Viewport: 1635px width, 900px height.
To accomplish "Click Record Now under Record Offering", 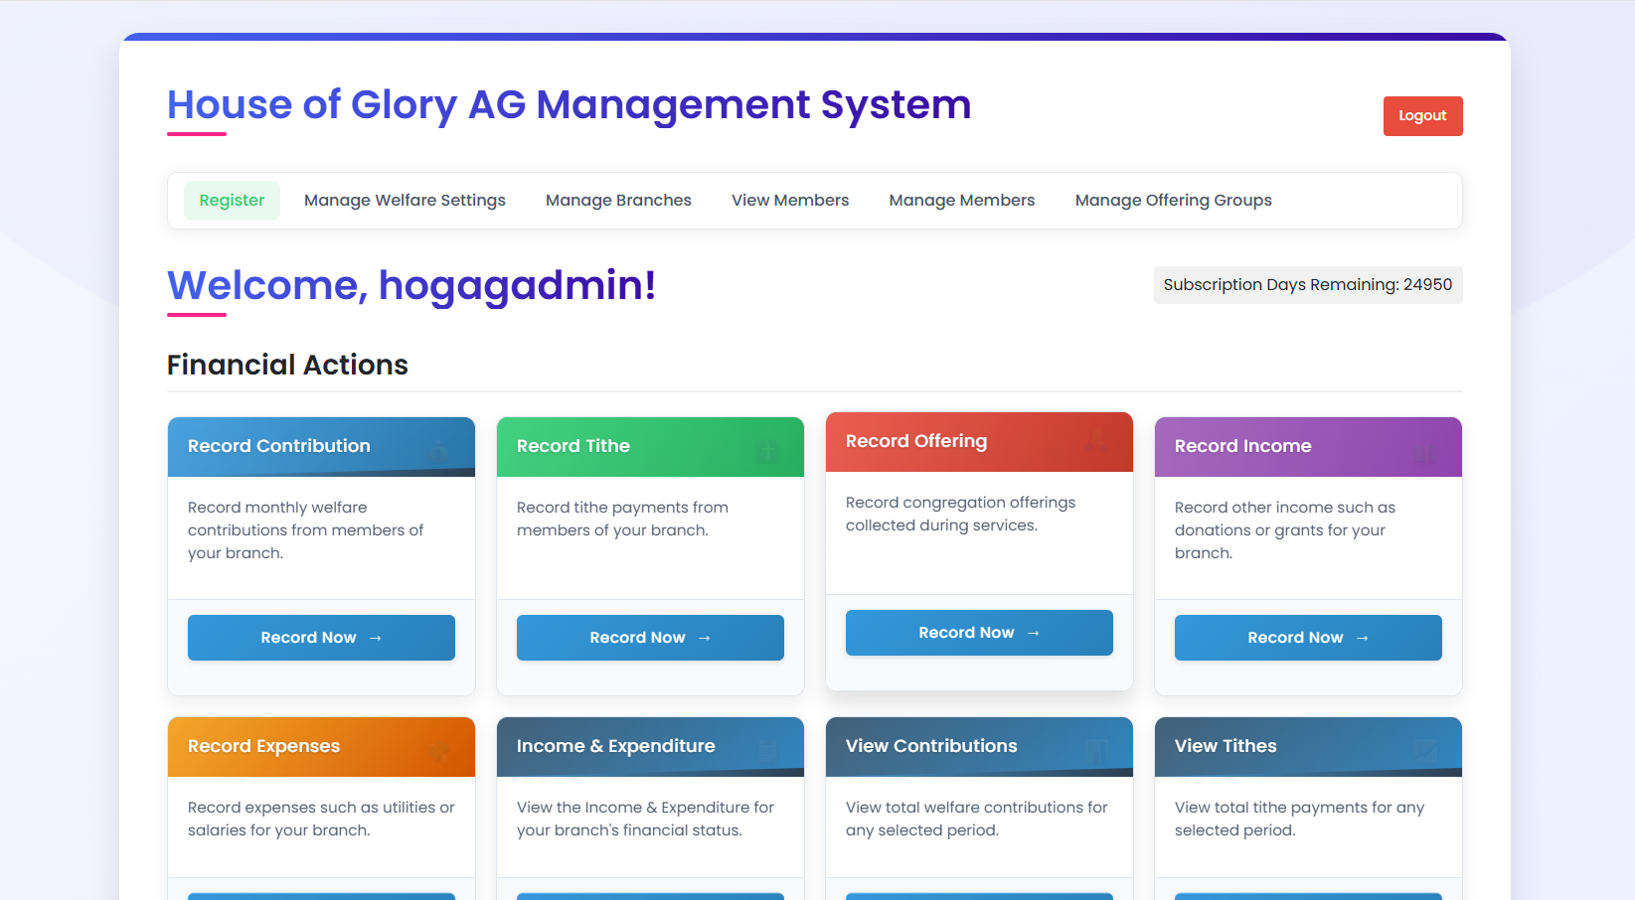I will pyautogui.click(x=979, y=633).
